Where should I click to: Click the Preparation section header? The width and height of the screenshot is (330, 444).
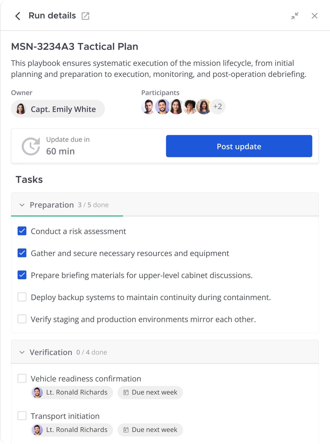click(165, 205)
